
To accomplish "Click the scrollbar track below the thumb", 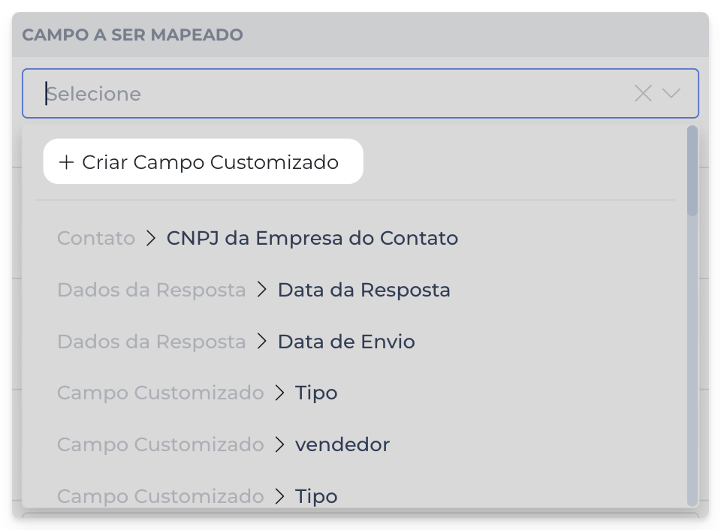I will (x=692, y=360).
